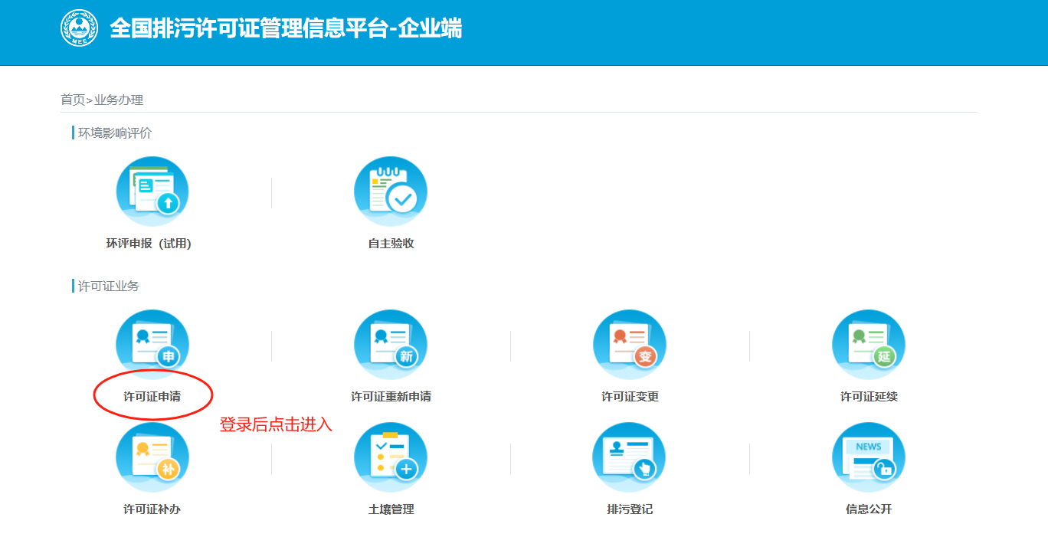This screenshot has height=537, width=1048.
Task: Select the 许可证补办 icon with 补 badge
Action: pyautogui.click(x=152, y=458)
